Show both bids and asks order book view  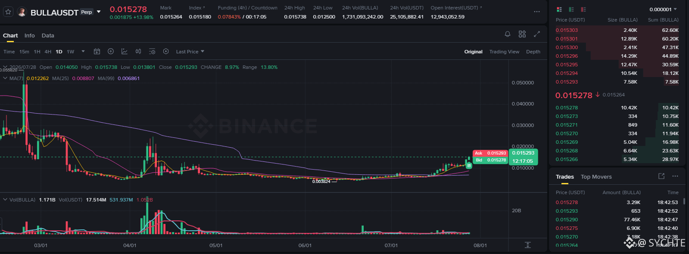pyautogui.click(x=559, y=9)
